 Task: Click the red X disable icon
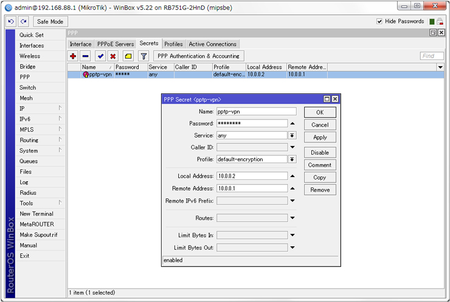pyautogui.click(x=112, y=56)
